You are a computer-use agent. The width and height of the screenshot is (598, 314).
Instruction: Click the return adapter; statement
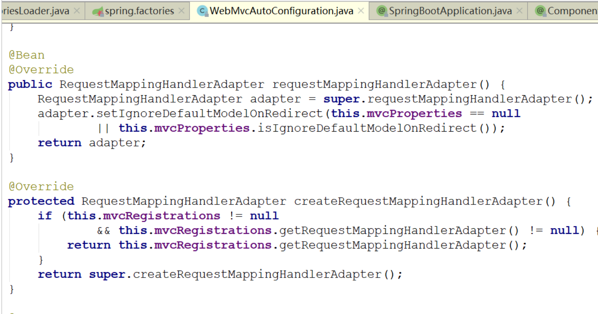92,143
